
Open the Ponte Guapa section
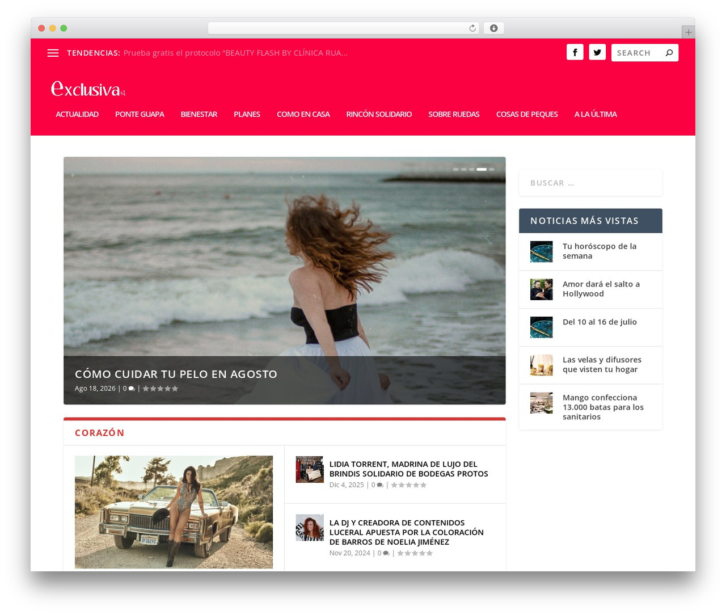pyautogui.click(x=140, y=114)
